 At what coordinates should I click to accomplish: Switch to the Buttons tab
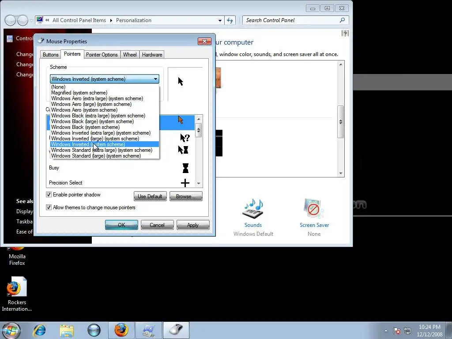[x=50, y=54]
